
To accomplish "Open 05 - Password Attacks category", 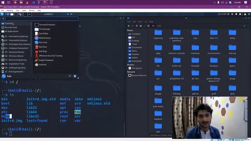I will [13, 52].
